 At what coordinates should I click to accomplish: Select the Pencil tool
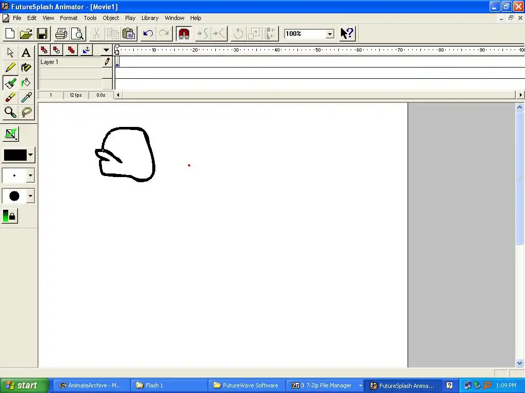tap(10, 68)
